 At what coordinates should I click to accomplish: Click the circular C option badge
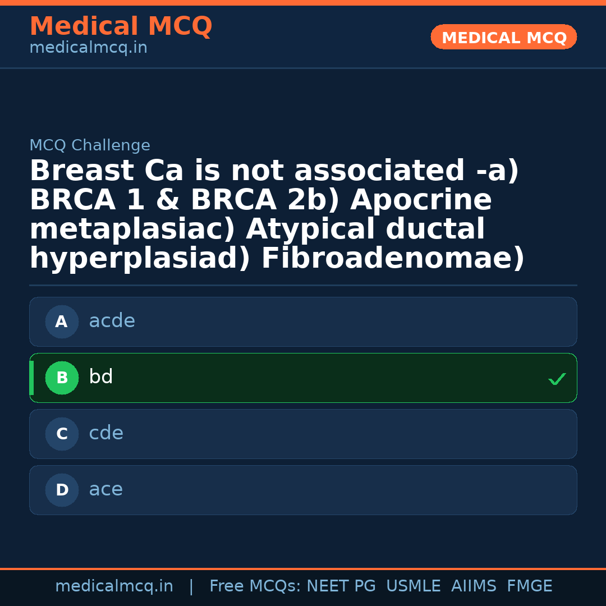coord(62,434)
